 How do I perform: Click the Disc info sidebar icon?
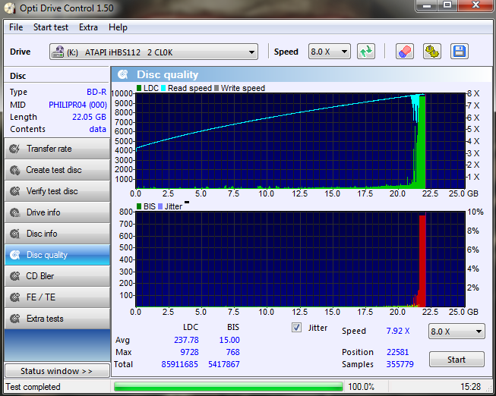click(x=14, y=234)
